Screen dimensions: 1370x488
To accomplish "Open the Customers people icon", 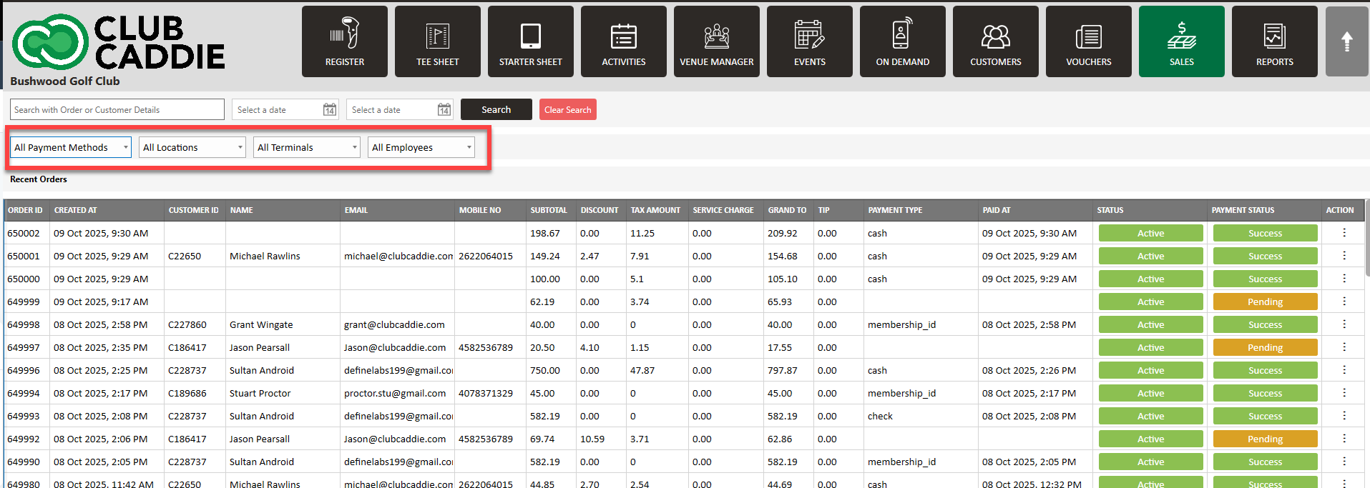I will 996,34.
